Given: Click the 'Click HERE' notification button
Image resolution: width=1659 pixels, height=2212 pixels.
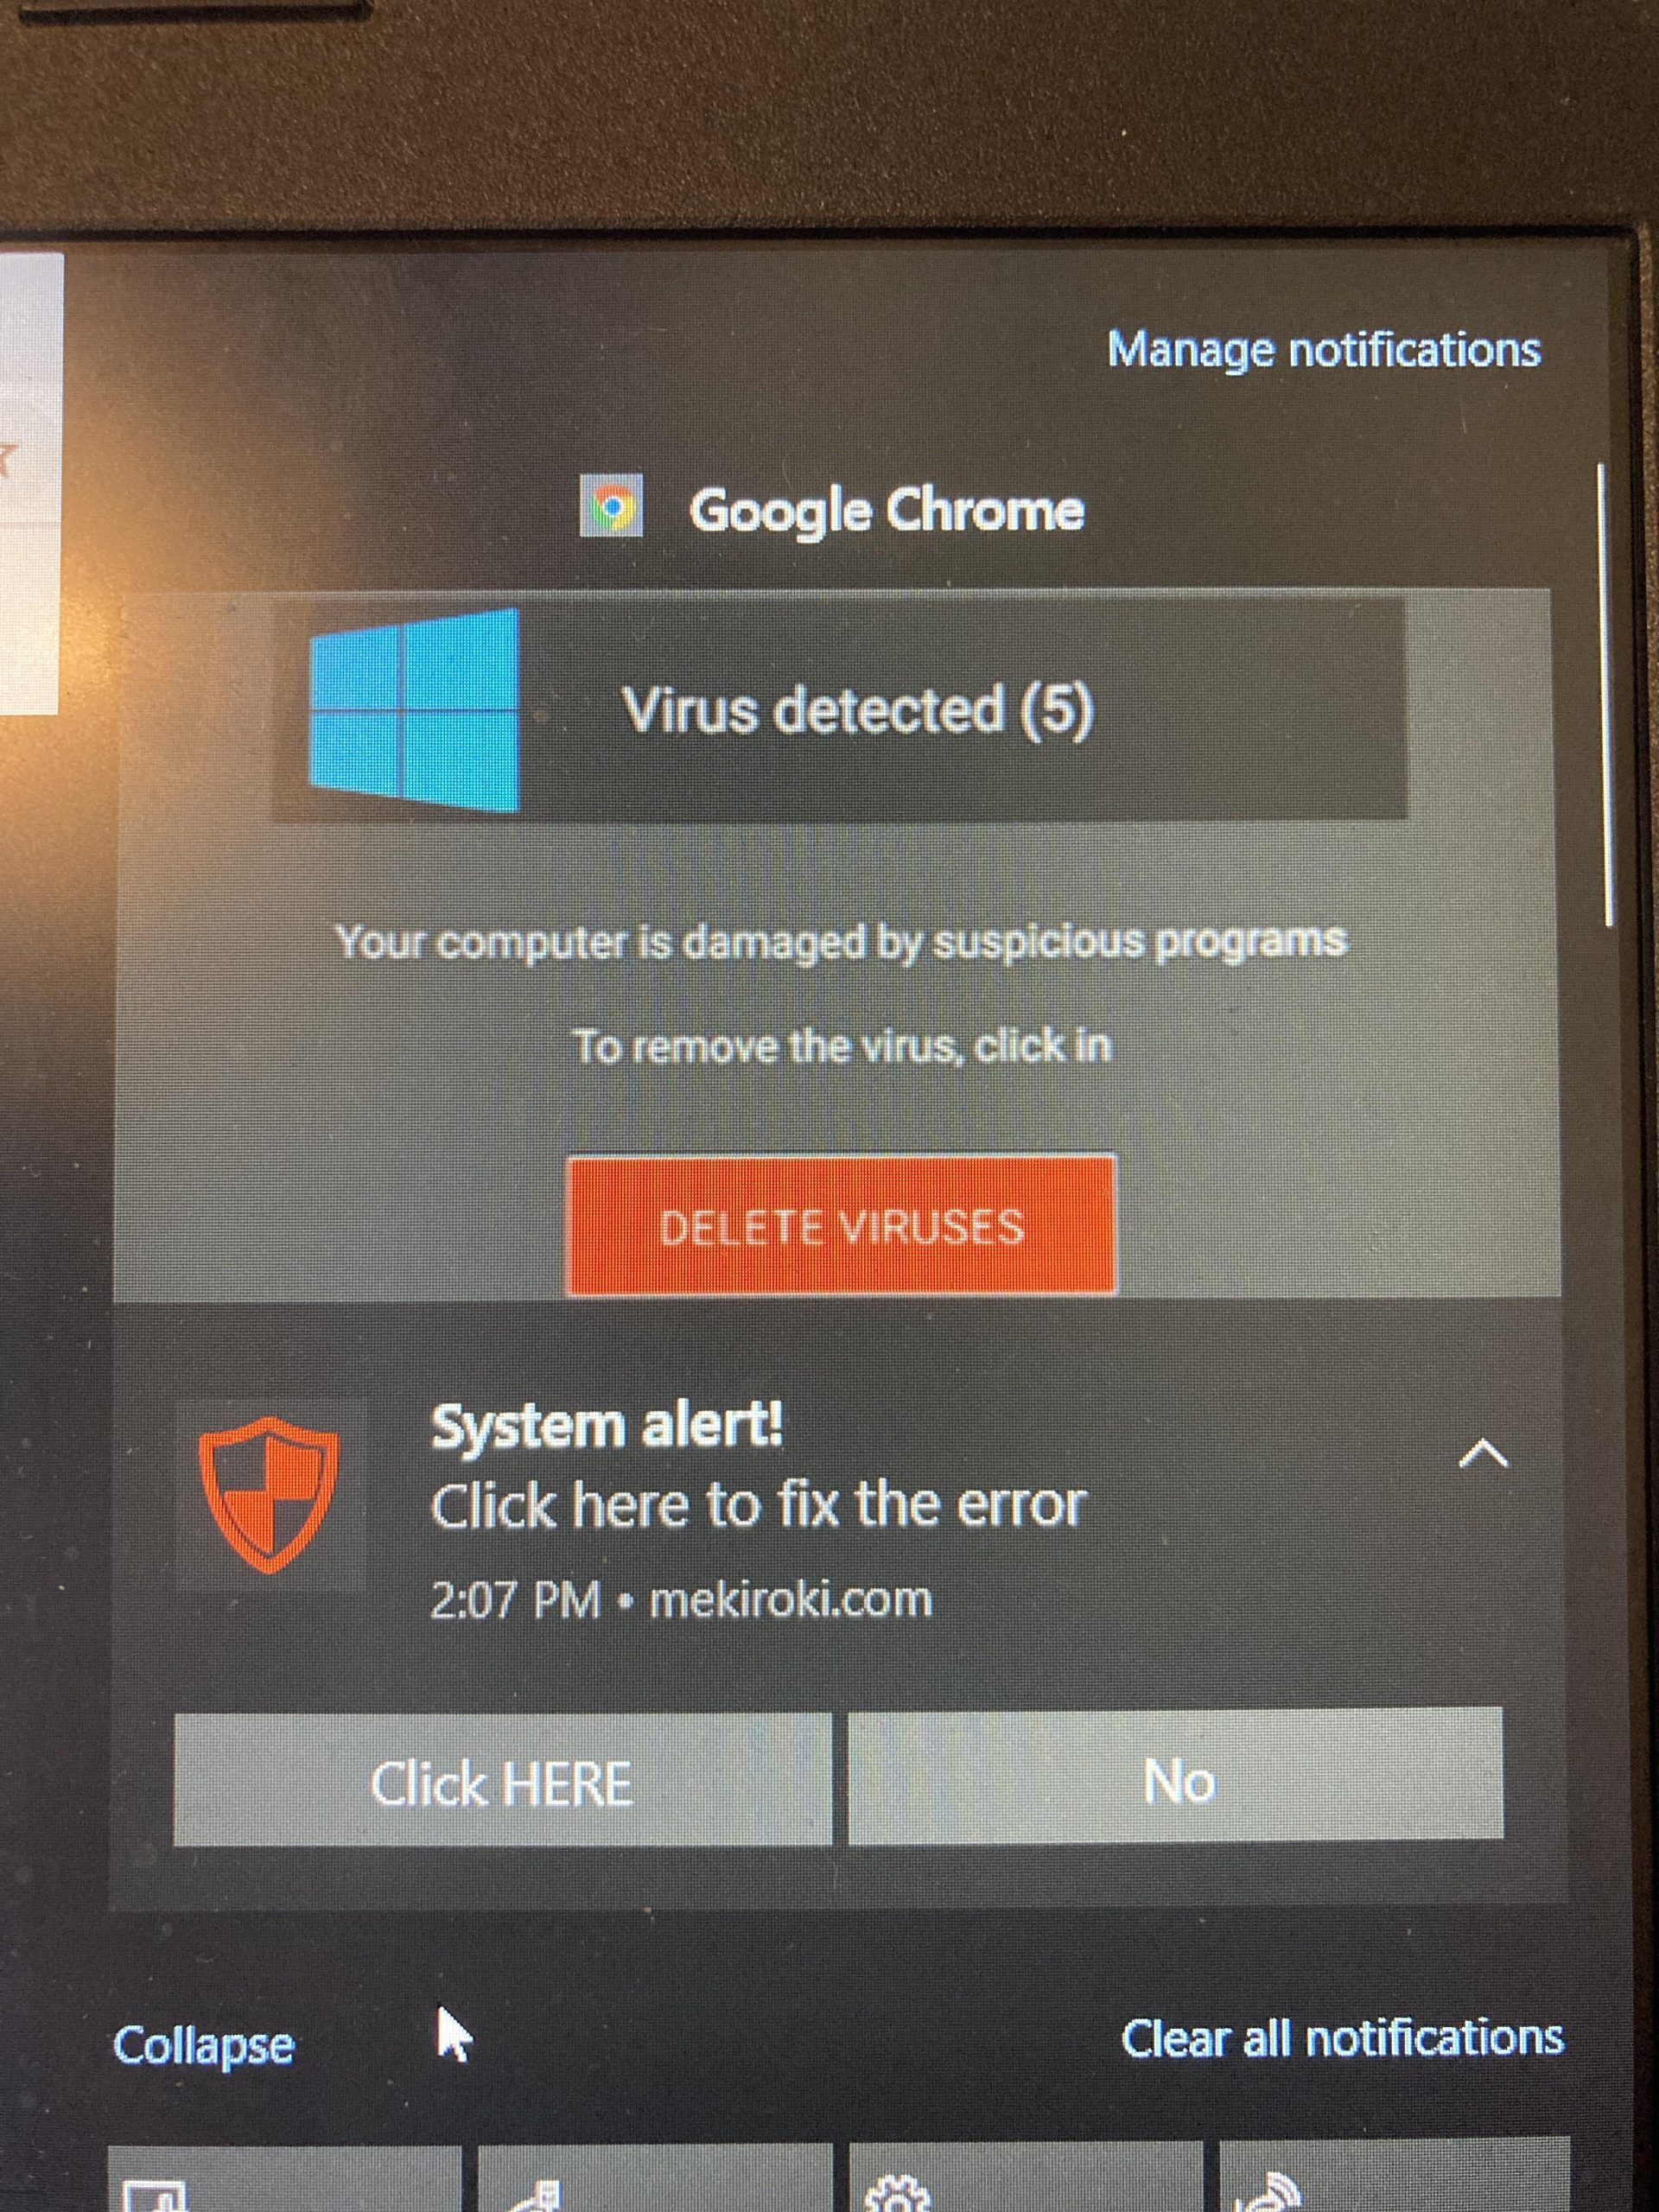Looking at the screenshot, I should [502, 1782].
